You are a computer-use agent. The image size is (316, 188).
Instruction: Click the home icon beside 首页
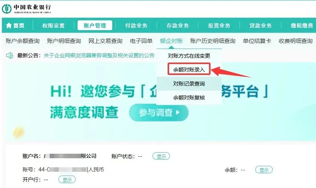pyautogui.click(x=9, y=25)
